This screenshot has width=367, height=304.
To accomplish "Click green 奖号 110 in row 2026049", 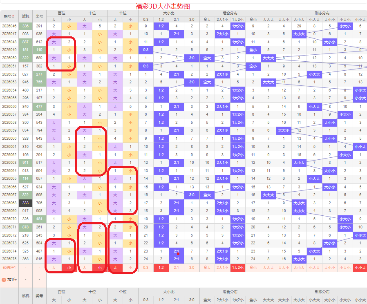I will point(39,50).
